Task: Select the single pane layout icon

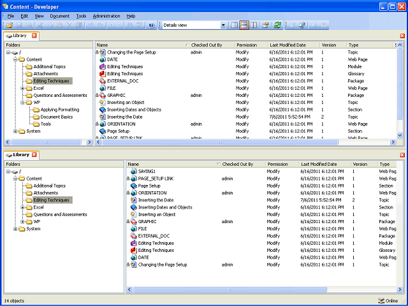Action: (x=235, y=25)
